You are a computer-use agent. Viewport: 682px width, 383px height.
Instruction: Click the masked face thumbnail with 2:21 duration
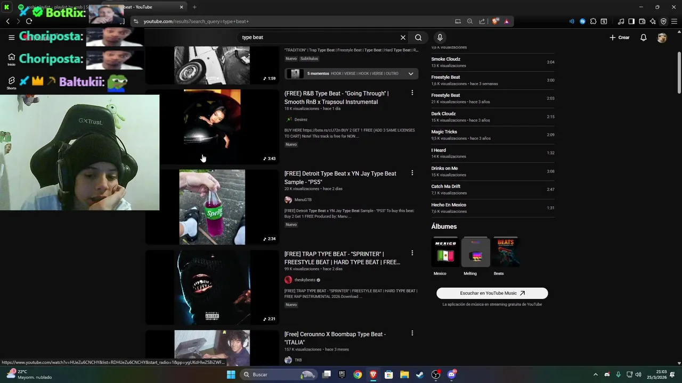[212, 287]
